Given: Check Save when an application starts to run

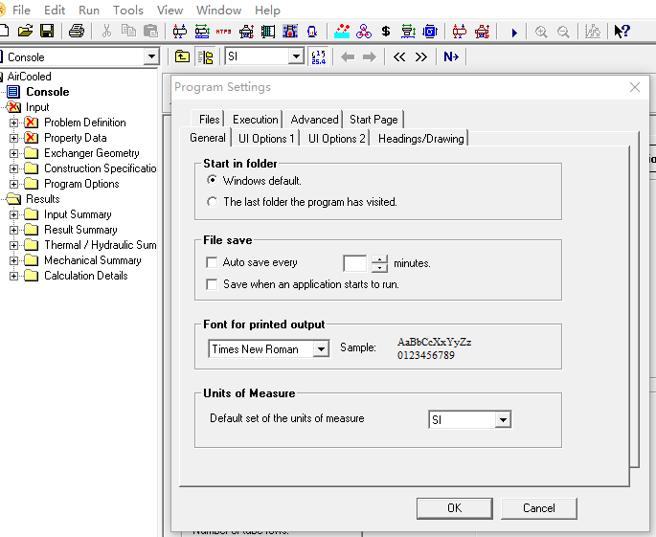Looking at the screenshot, I should click(x=212, y=284).
